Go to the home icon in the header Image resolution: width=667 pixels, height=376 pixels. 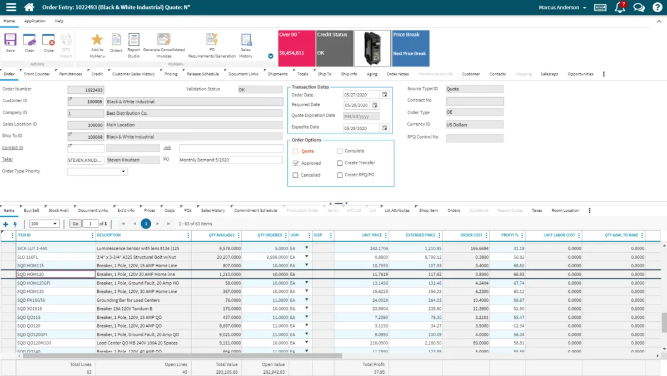pos(29,7)
